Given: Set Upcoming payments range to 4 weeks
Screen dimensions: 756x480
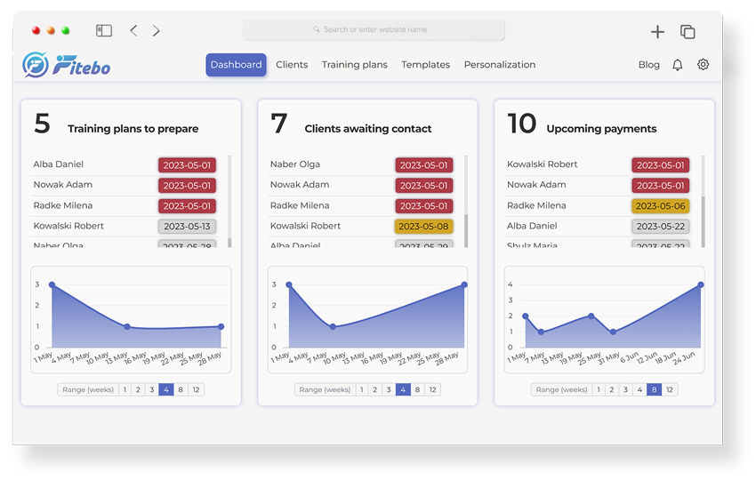Looking at the screenshot, I should click(x=639, y=389).
